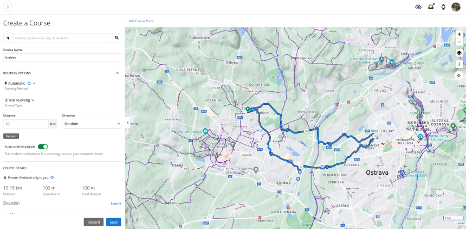Open the upload cloud icon

pyautogui.click(x=418, y=7)
